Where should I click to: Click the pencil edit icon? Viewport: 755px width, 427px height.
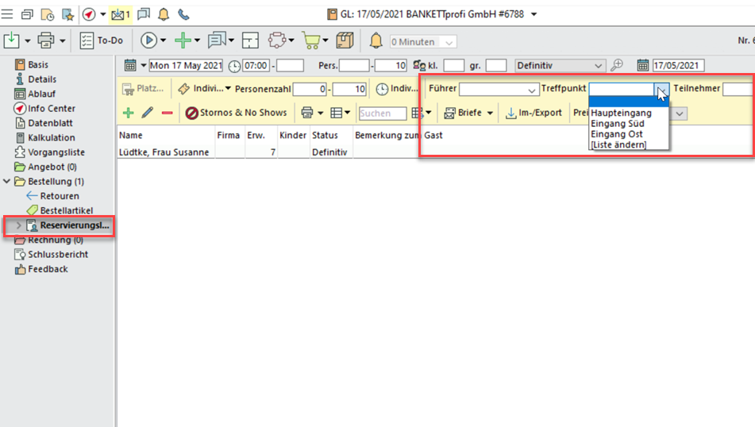click(147, 113)
